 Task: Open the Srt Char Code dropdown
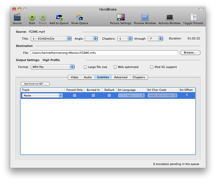(x=162, y=96)
